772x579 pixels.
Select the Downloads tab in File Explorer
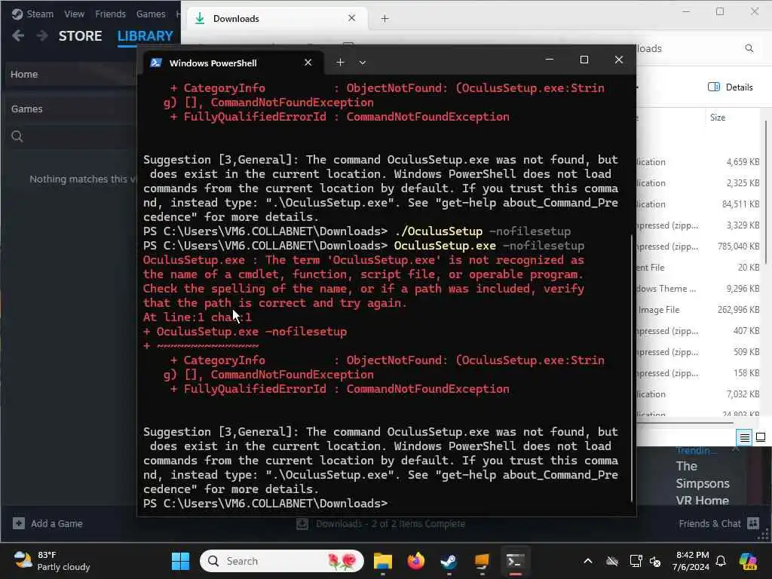pos(276,19)
